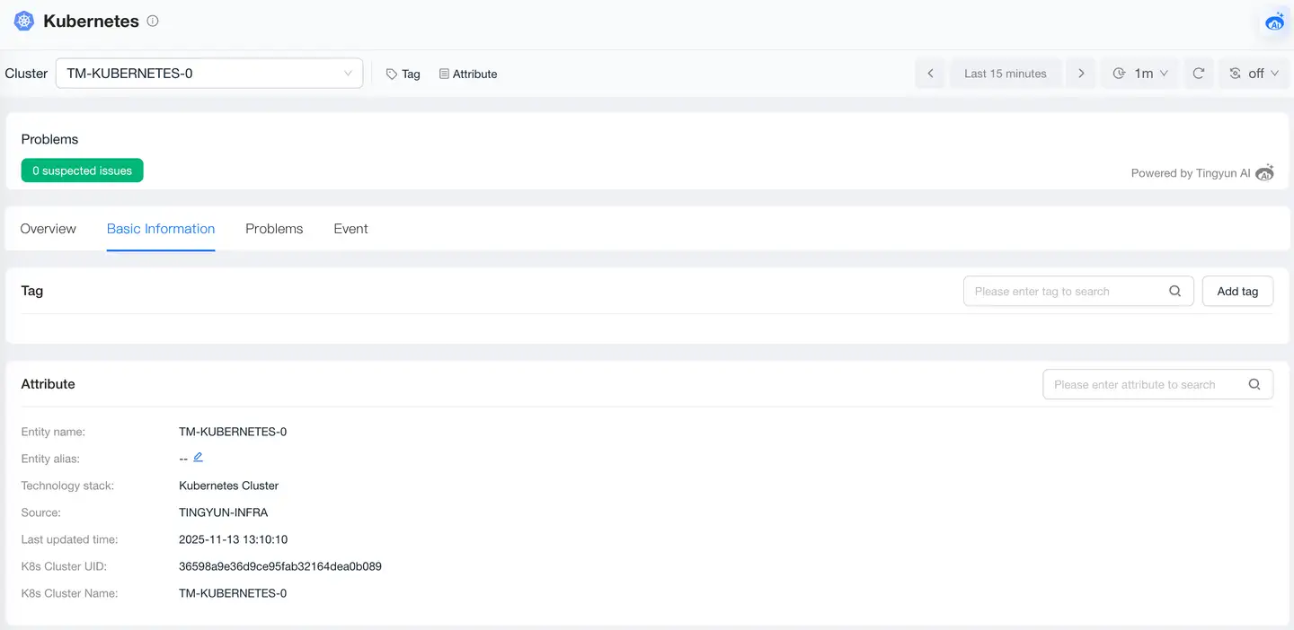1294x630 pixels.
Task: Go to next time range arrow
Action: [1081, 74]
